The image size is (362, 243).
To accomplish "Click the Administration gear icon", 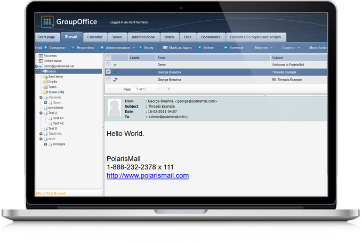I will click(x=102, y=47).
